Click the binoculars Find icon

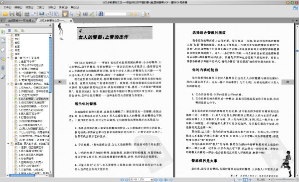[101, 14]
